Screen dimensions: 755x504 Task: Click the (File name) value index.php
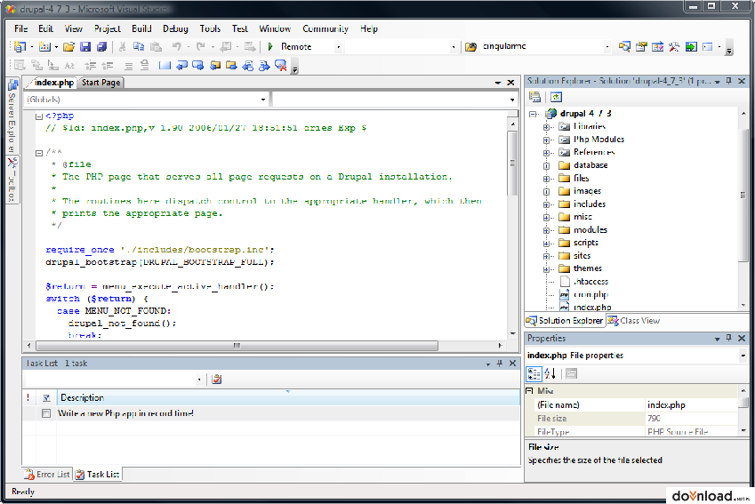[690, 405]
